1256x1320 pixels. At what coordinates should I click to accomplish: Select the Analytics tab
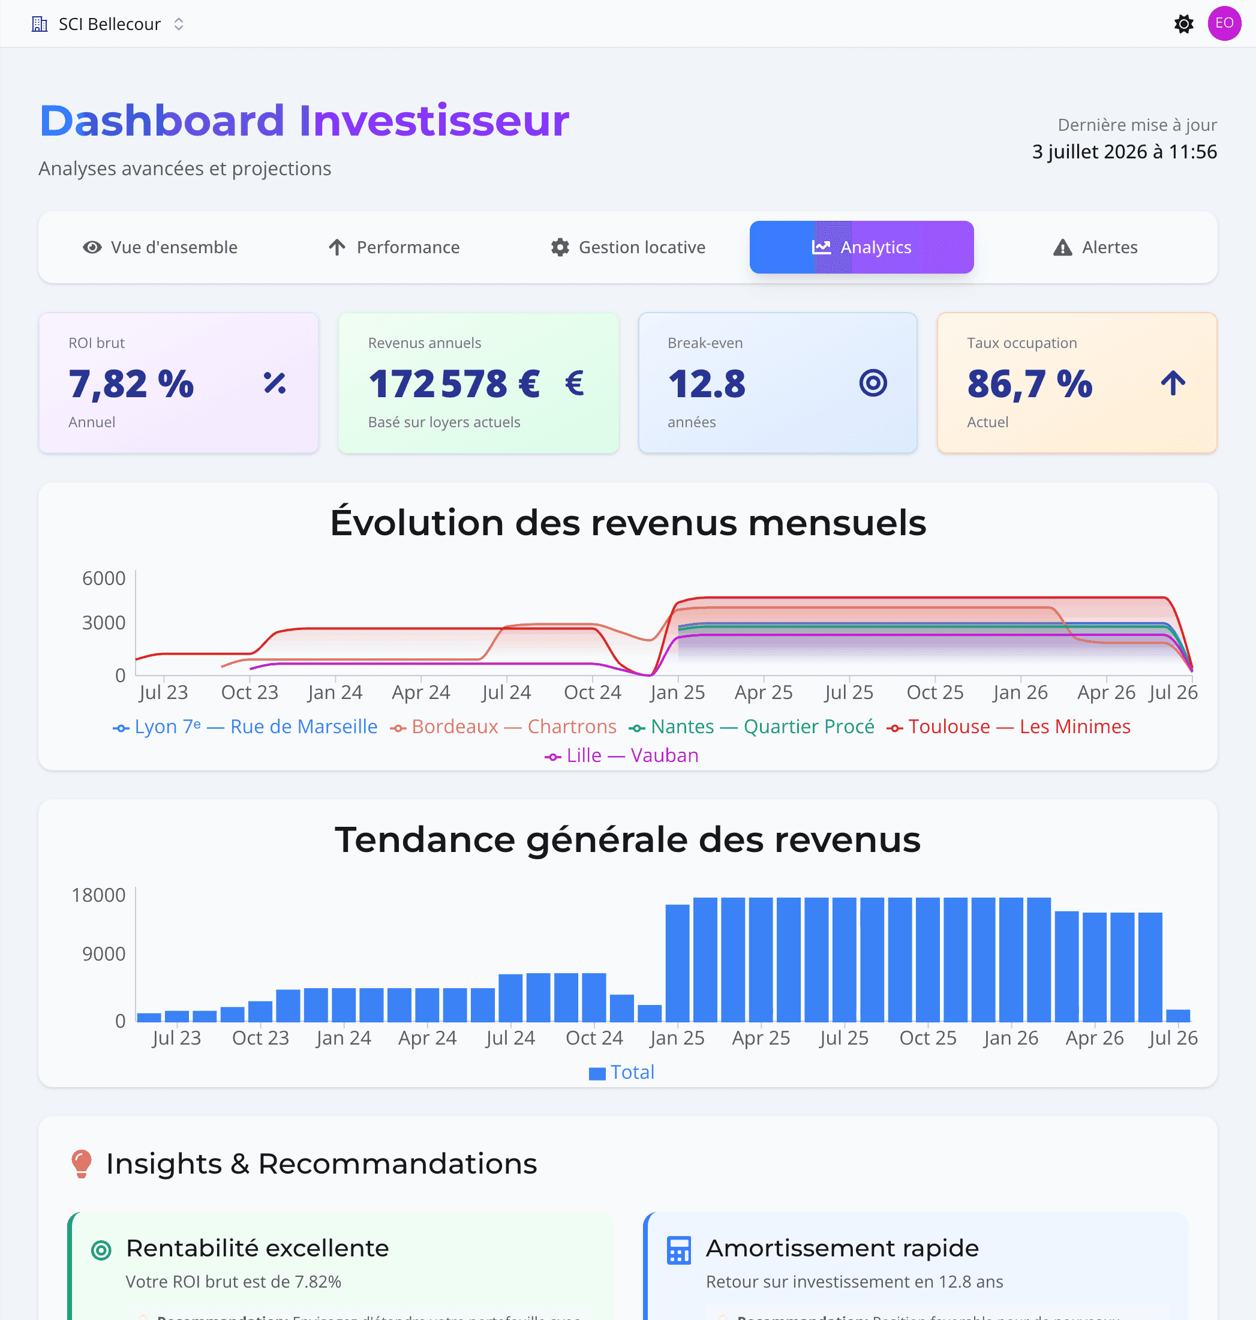(861, 247)
